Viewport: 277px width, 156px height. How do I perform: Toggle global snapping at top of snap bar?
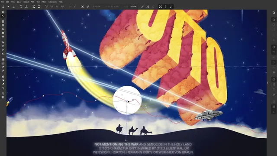point(274,13)
